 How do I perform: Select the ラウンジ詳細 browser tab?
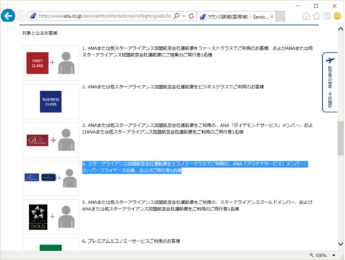236,17
